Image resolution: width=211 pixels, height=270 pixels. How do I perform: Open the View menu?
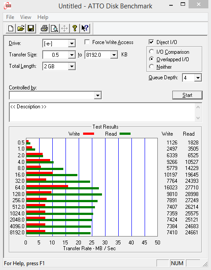pos(25,17)
